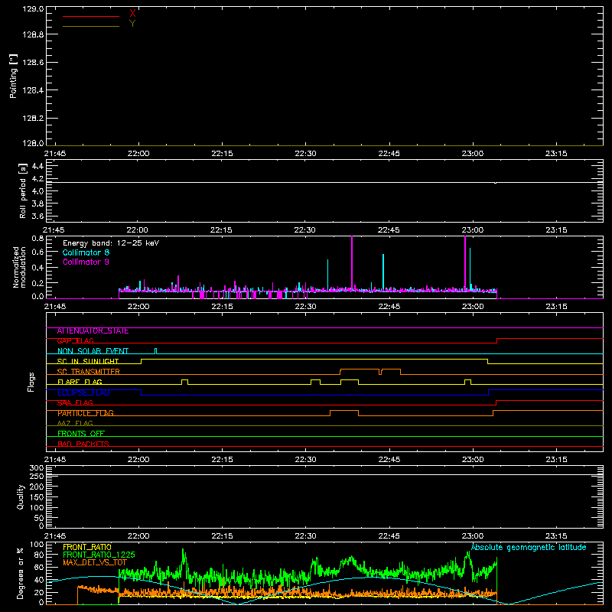Select the Y legend label
The height and width of the screenshot is (612, 612).
coord(132,24)
